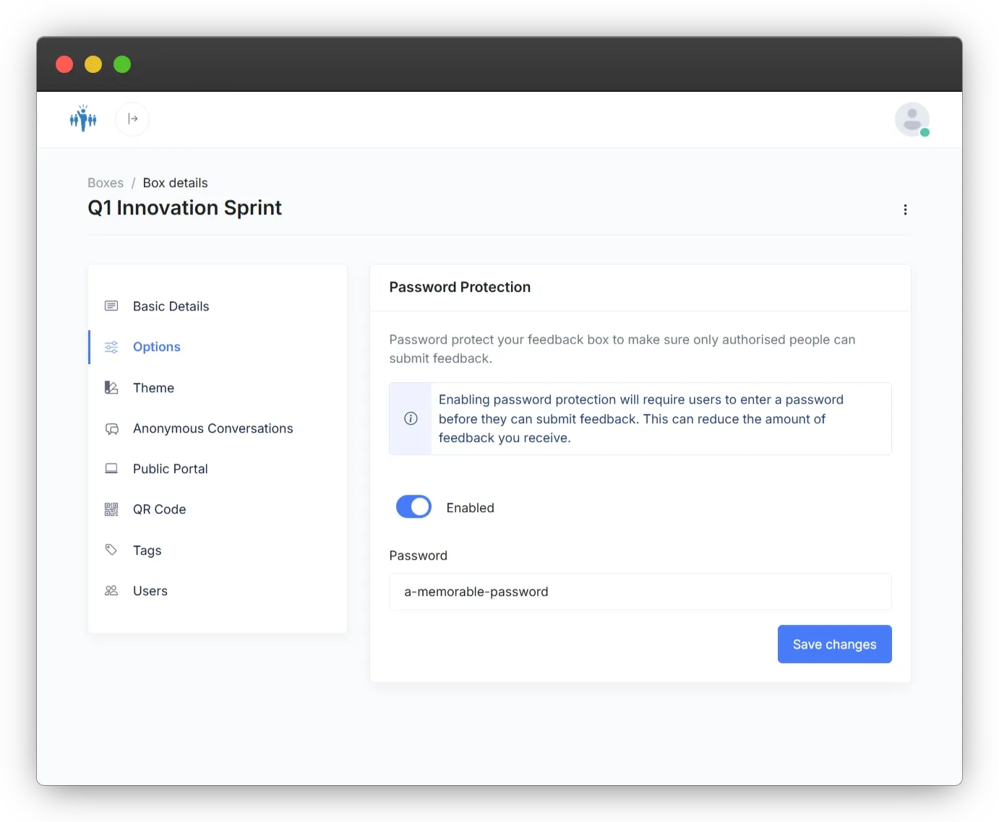The width and height of the screenshot is (999, 822).
Task: Click the app logo with people icon
Action: click(x=83, y=118)
